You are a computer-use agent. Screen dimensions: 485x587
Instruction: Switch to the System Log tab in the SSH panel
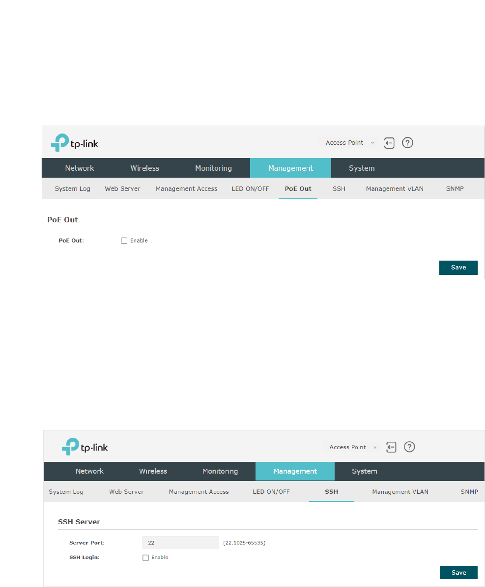(65, 491)
